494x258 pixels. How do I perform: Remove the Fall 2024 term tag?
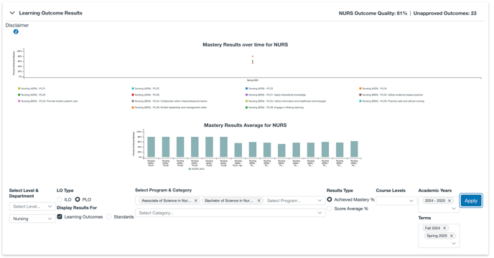click(444, 228)
